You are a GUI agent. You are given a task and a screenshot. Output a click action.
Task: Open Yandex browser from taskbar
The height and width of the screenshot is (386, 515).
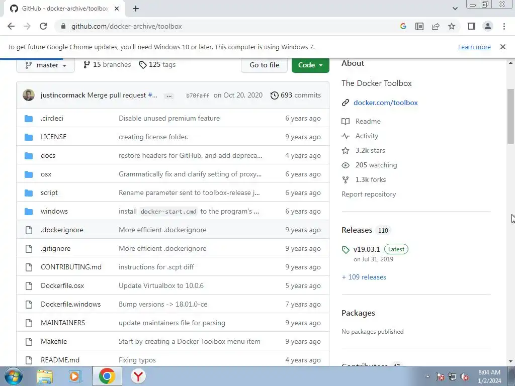pos(138,376)
